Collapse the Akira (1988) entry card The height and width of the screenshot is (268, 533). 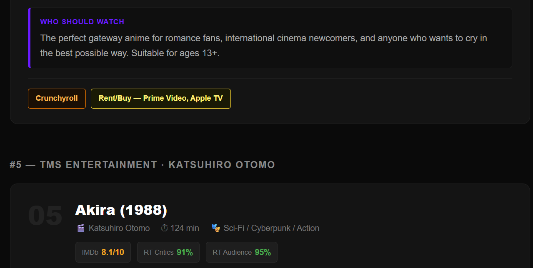click(x=121, y=210)
